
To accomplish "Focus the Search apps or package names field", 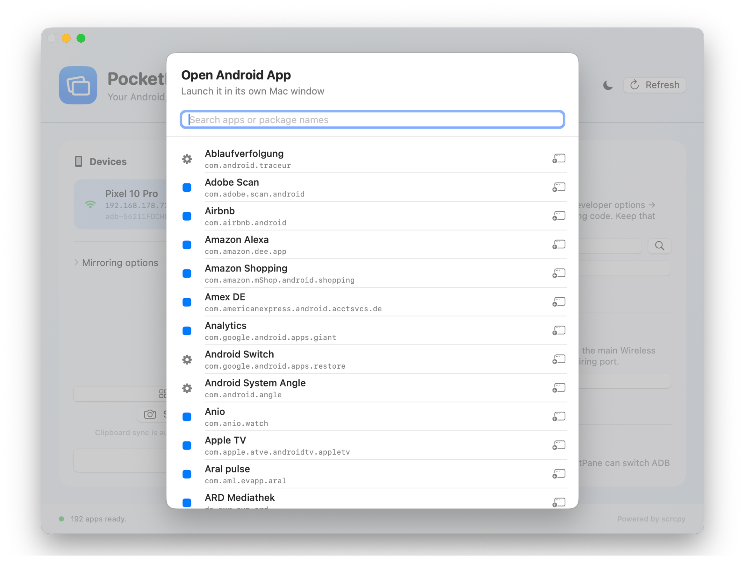I will coord(372,120).
